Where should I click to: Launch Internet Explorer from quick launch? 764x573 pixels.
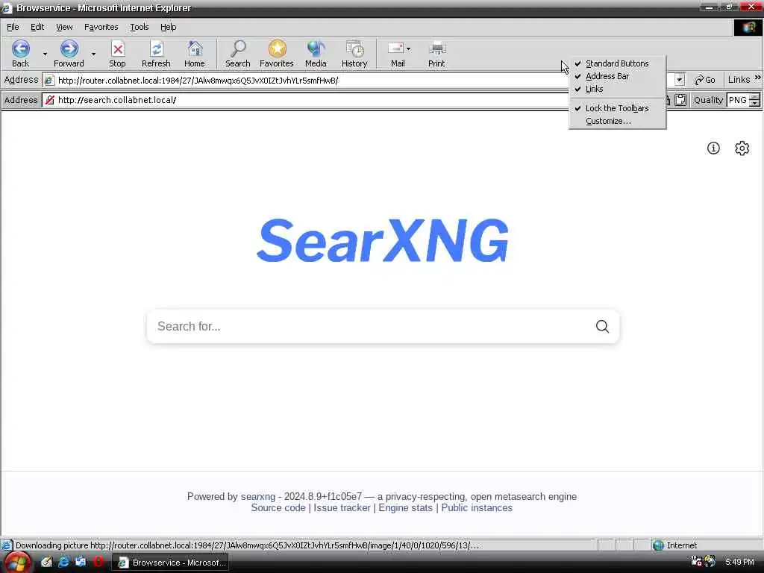[x=63, y=562]
